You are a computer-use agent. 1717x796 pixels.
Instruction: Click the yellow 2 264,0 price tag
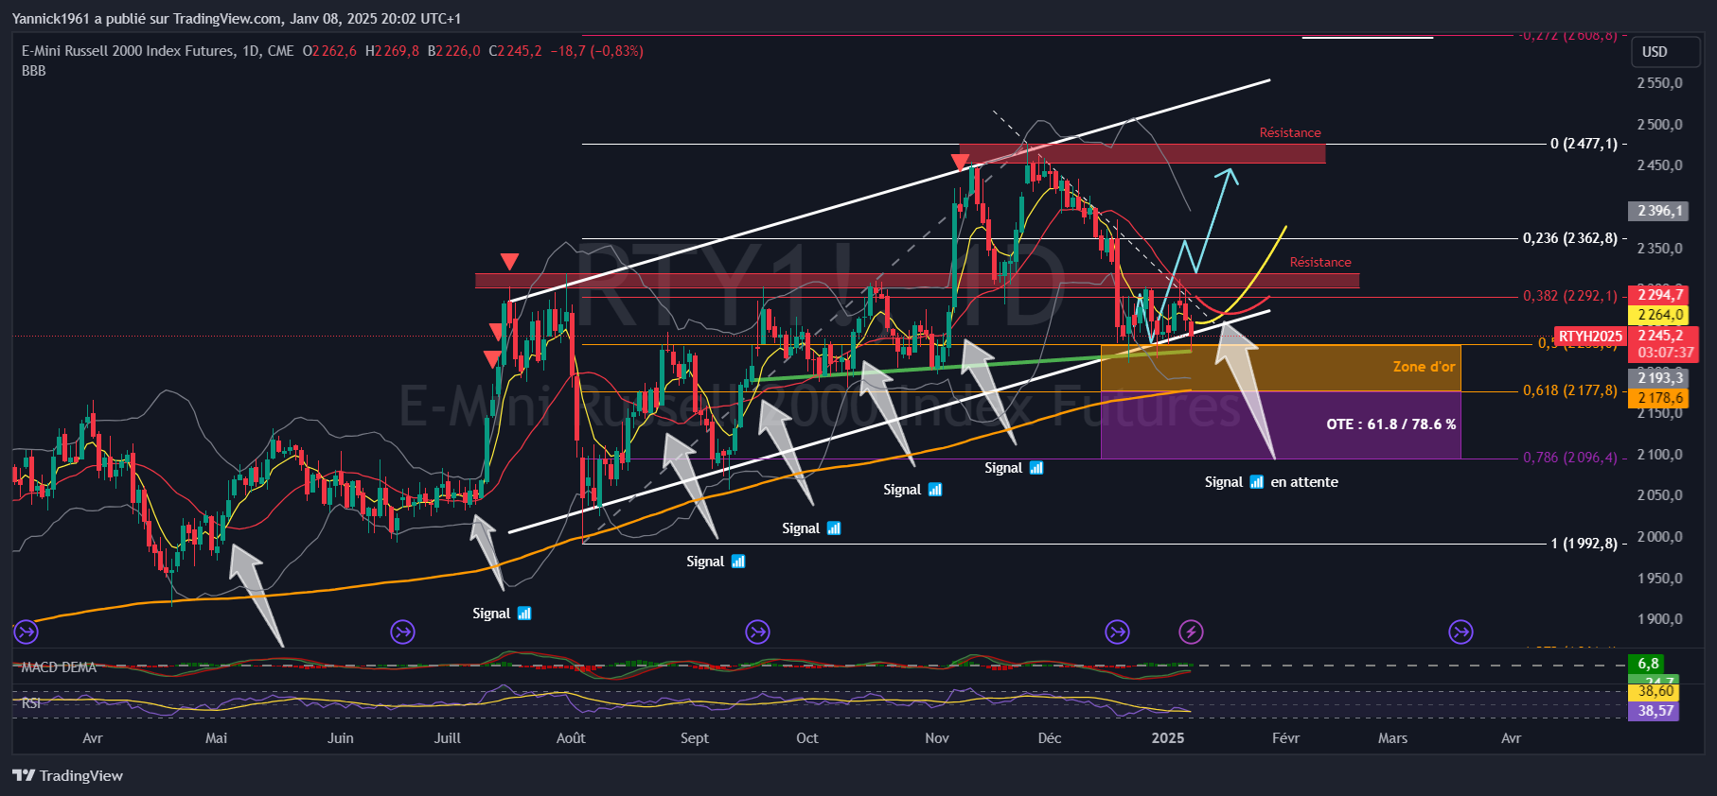(1659, 315)
